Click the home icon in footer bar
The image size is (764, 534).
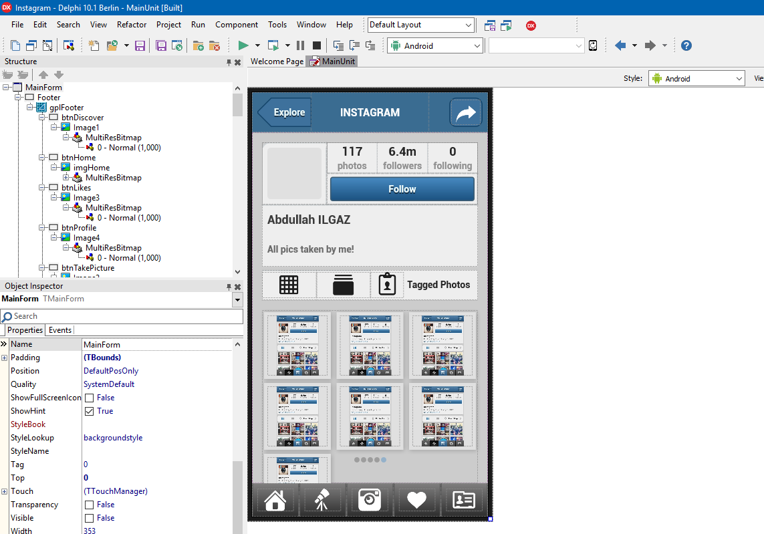(x=275, y=500)
